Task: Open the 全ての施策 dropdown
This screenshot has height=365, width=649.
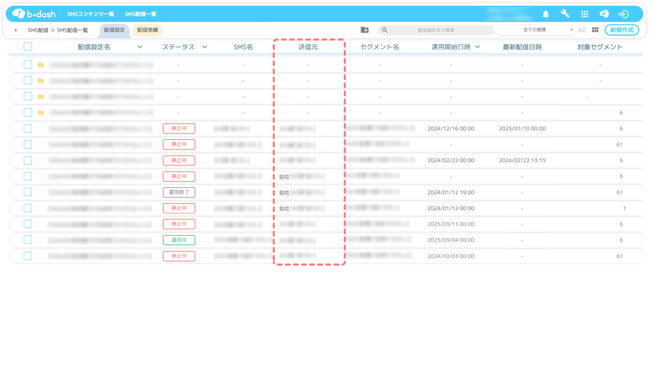Action: pos(537,30)
